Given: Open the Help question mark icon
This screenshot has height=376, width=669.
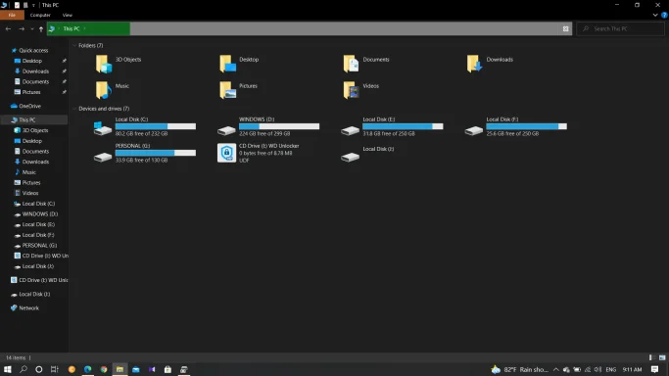Looking at the screenshot, I should click(x=664, y=15).
